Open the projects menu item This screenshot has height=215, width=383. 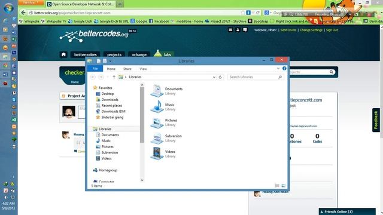pyautogui.click(x=114, y=54)
